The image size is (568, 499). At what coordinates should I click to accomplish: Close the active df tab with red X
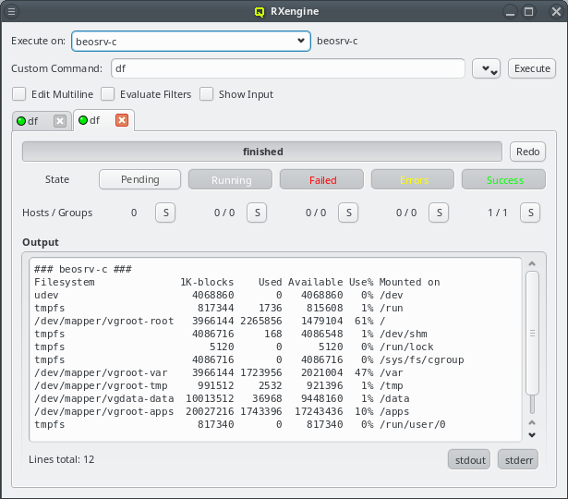121,120
